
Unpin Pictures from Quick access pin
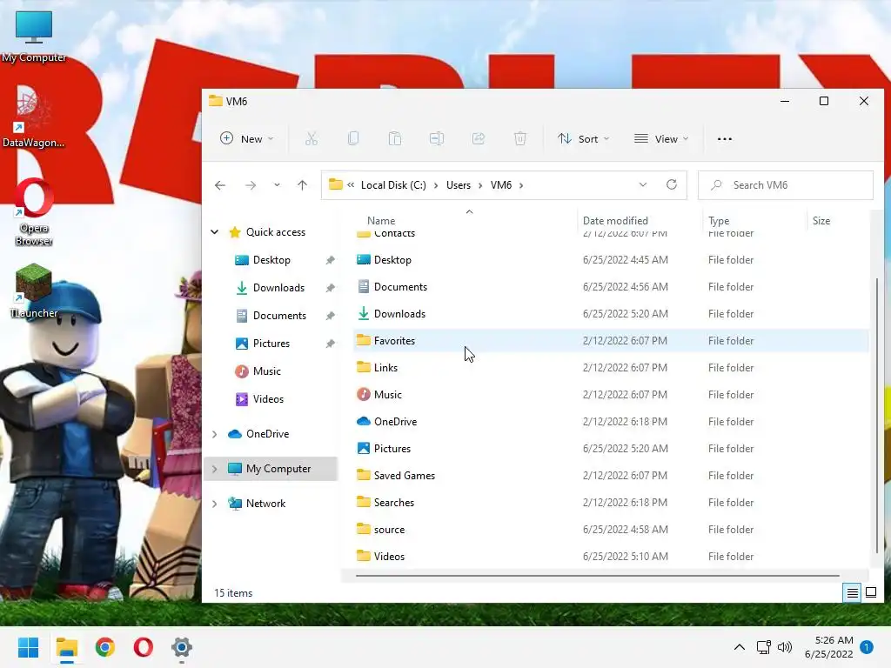[330, 344]
